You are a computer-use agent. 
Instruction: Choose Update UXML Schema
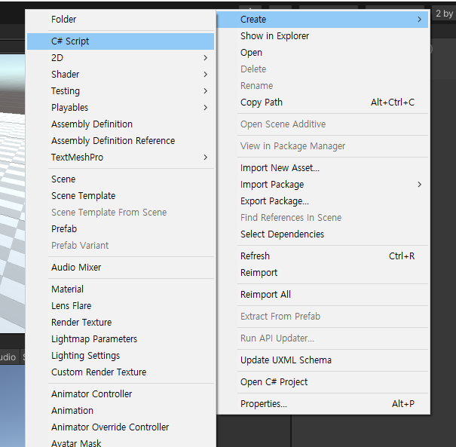[x=323, y=360]
